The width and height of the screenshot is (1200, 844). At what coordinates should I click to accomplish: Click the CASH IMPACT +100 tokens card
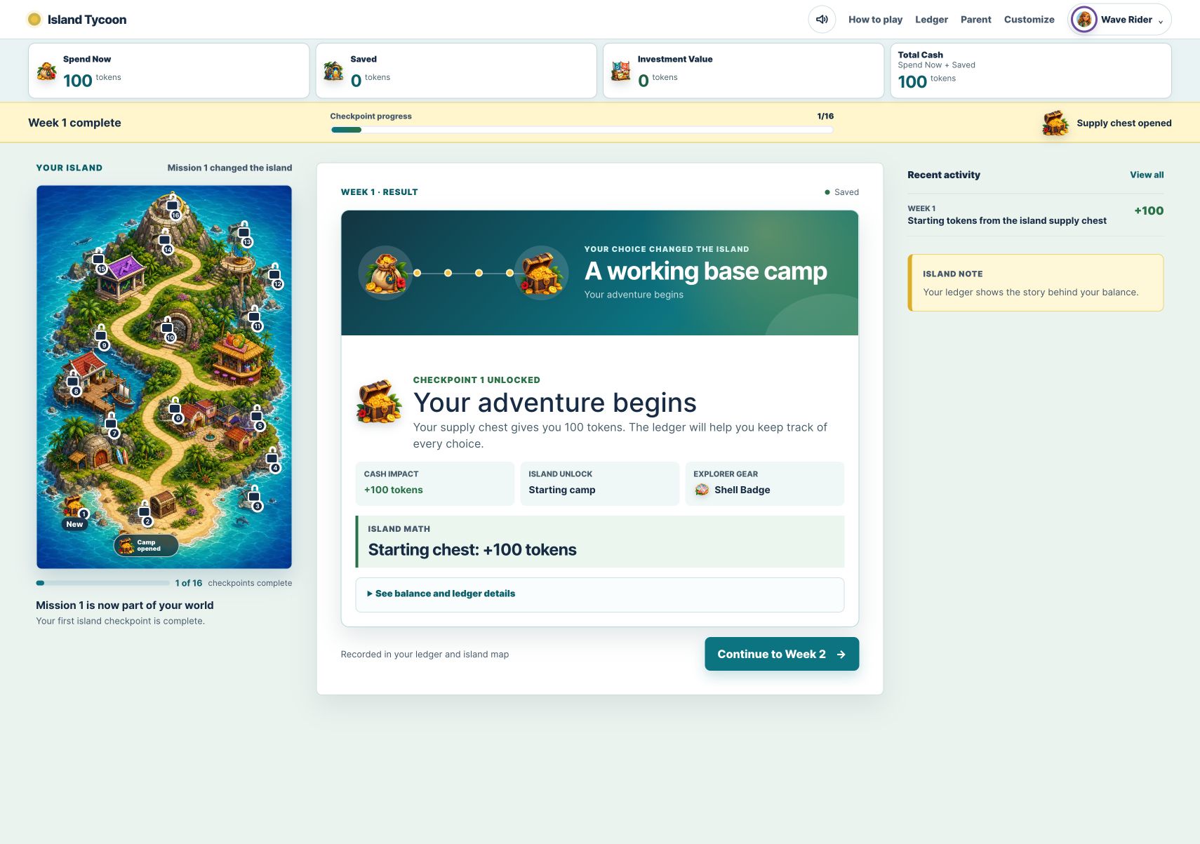point(434,483)
